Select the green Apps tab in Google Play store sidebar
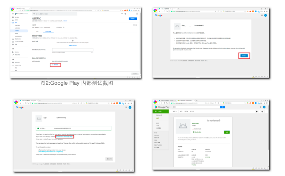 tap(160, 112)
